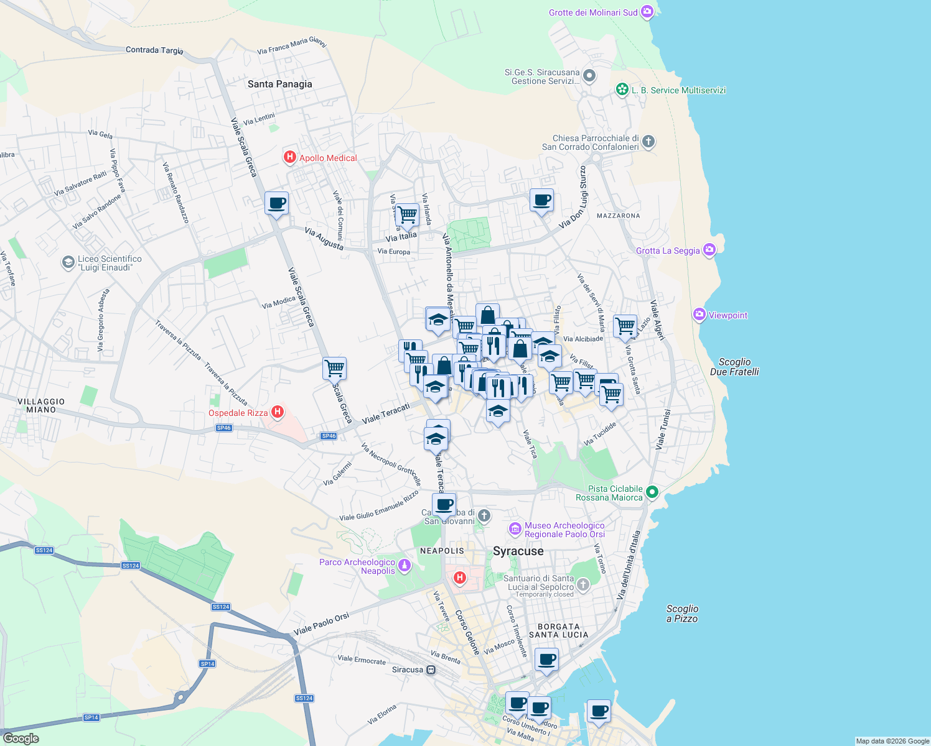
Task: Select the shopping bag marker near Via Alcibiade
Action: 520,348
